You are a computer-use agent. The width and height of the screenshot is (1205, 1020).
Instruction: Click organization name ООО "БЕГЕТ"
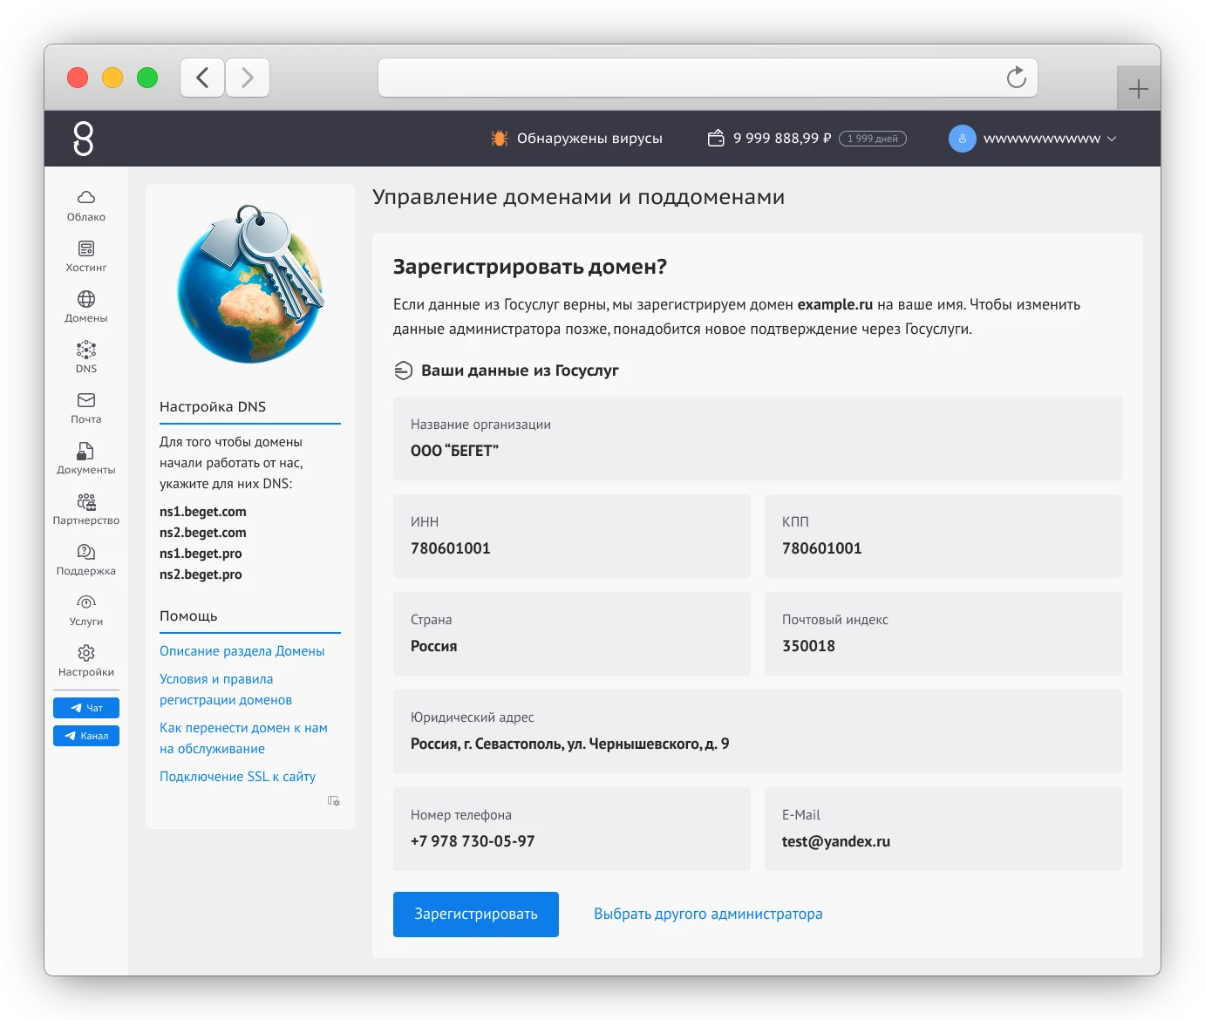(454, 451)
